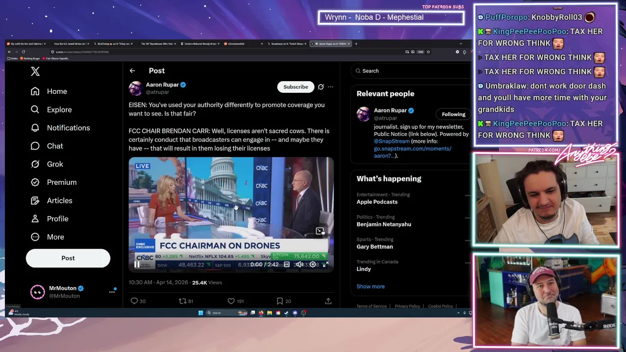This screenshot has width=626, height=352.
Task: Click the Grok explain icon on post
Action: click(x=321, y=87)
